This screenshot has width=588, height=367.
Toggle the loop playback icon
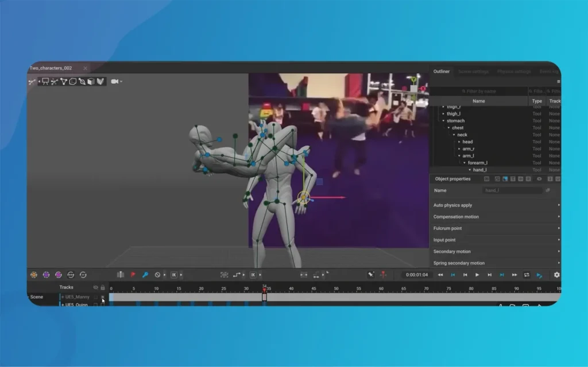coord(527,275)
